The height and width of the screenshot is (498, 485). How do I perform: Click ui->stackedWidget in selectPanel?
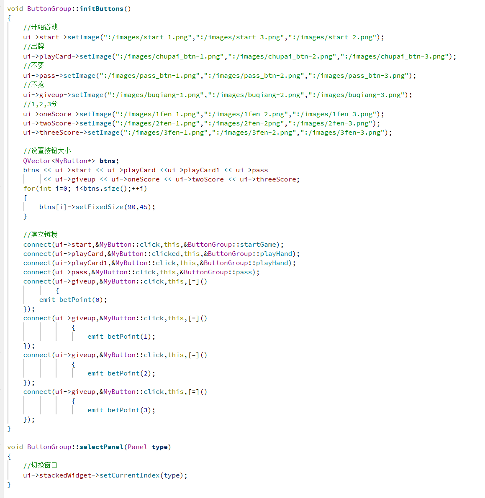pos(57,475)
